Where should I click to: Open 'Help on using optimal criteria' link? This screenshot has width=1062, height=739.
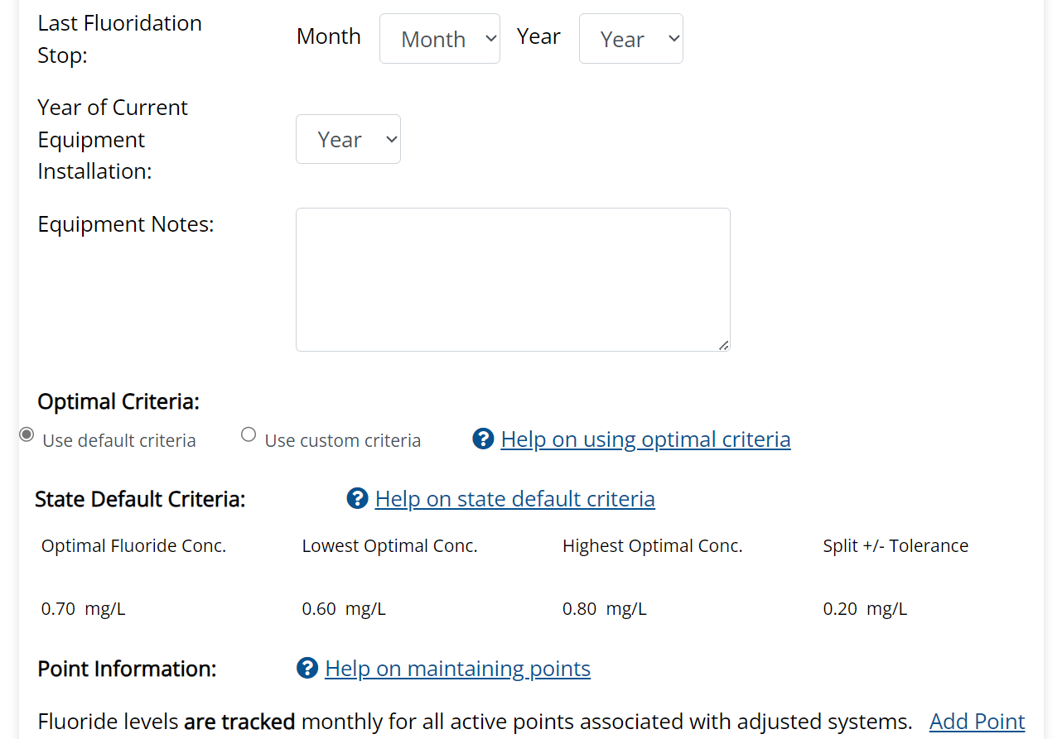(x=645, y=439)
